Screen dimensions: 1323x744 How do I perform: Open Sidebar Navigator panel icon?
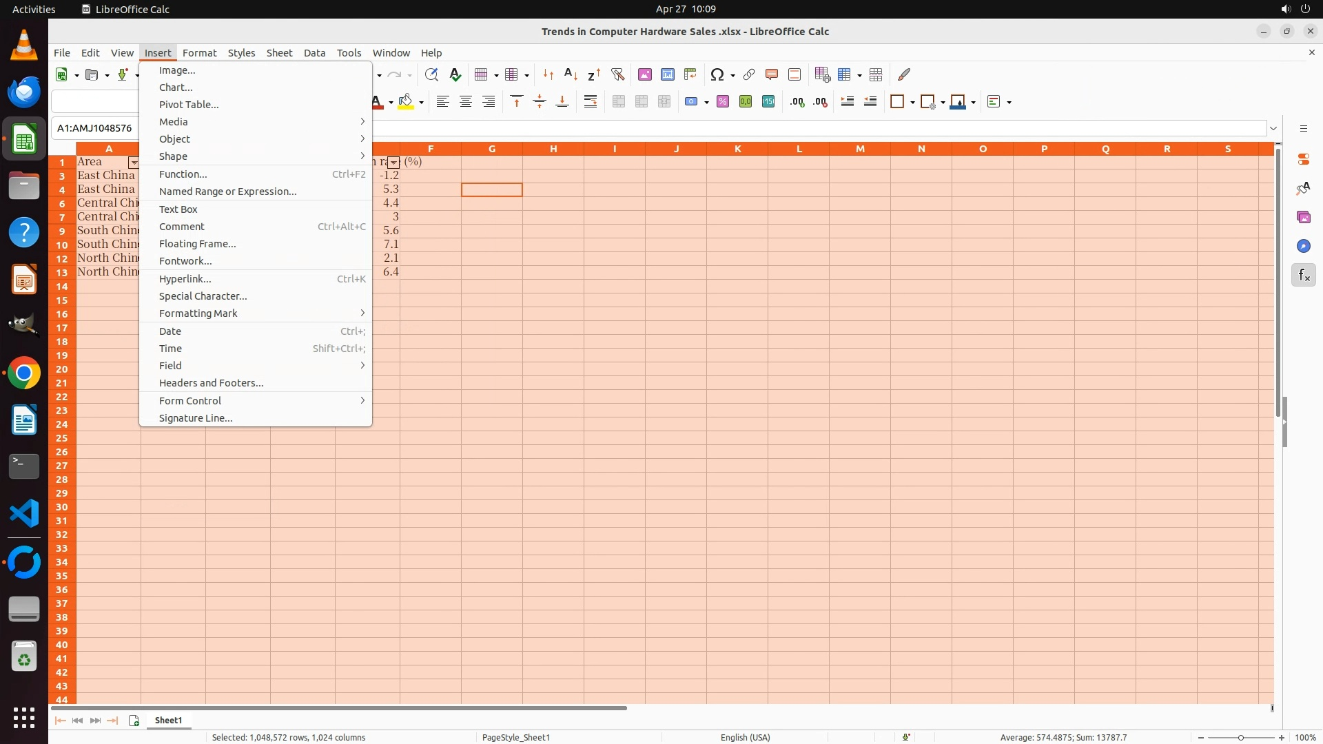point(1303,247)
